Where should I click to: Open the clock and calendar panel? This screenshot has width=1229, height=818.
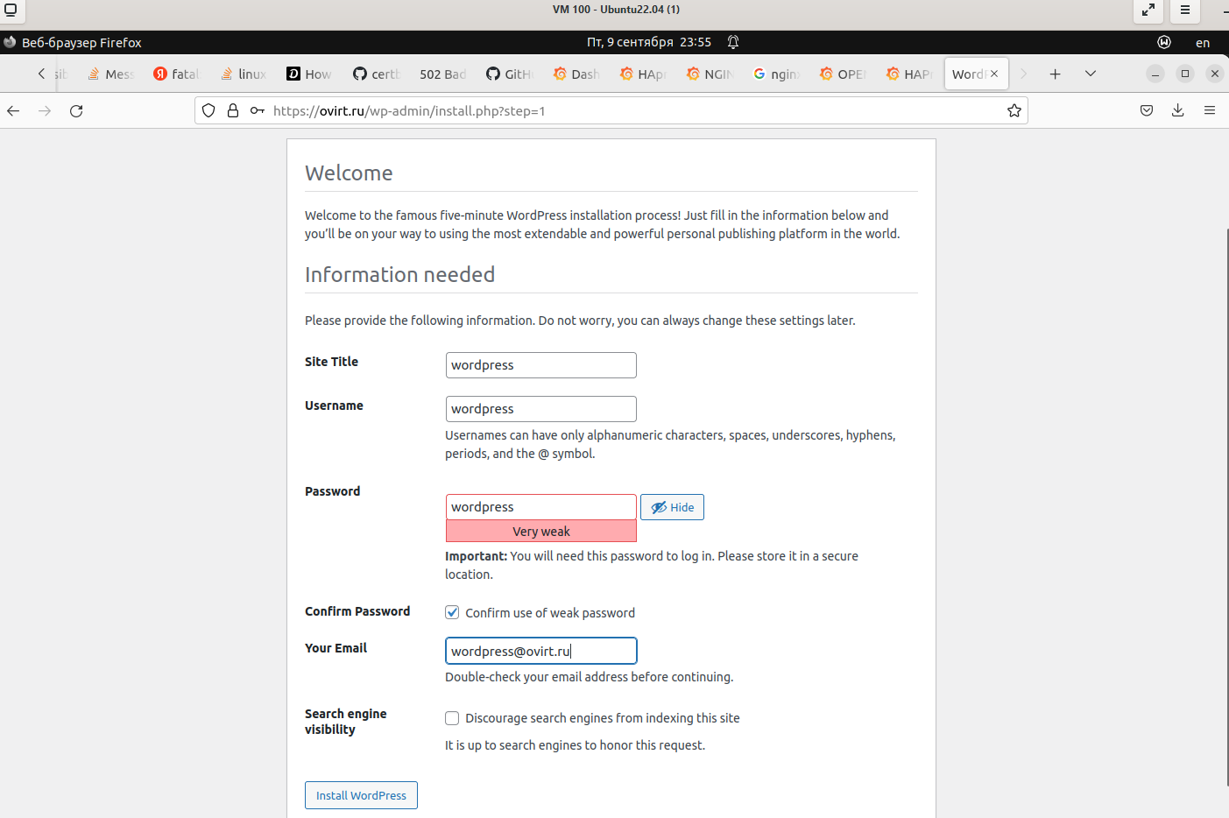click(x=649, y=42)
